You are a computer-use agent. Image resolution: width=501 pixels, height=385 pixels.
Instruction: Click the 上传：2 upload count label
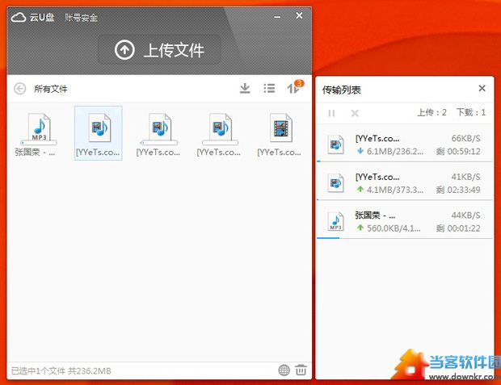(432, 112)
